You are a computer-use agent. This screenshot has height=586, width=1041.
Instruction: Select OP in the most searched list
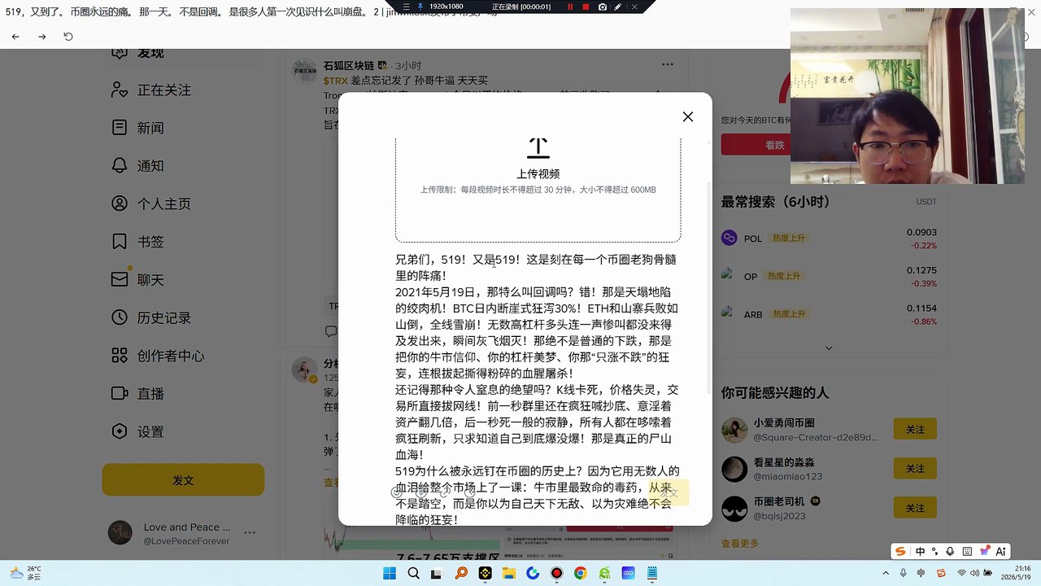(751, 277)
